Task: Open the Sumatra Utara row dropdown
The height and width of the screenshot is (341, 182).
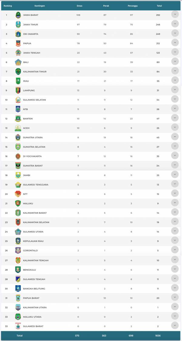Action: [175, 137]
